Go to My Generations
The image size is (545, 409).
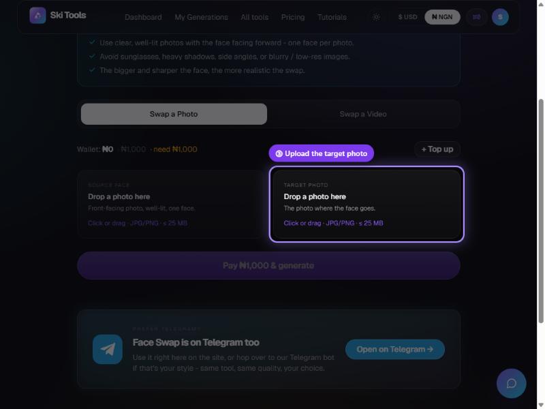point(201,17)
